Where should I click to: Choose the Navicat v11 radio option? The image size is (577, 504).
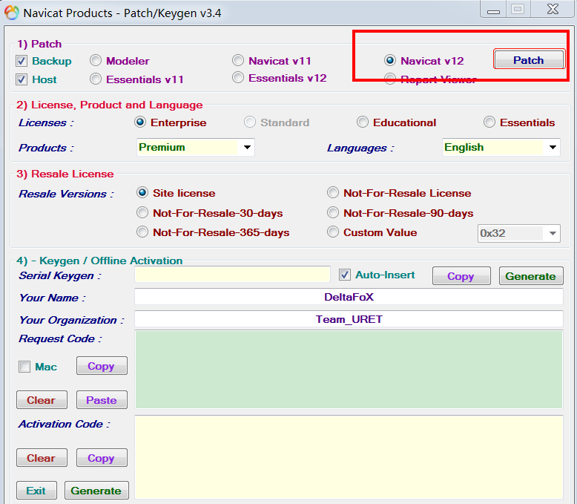[x=238, y=60]
